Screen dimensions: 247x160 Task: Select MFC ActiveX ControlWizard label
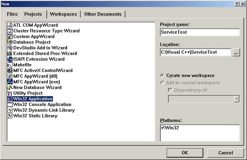(x=43, y=71)
